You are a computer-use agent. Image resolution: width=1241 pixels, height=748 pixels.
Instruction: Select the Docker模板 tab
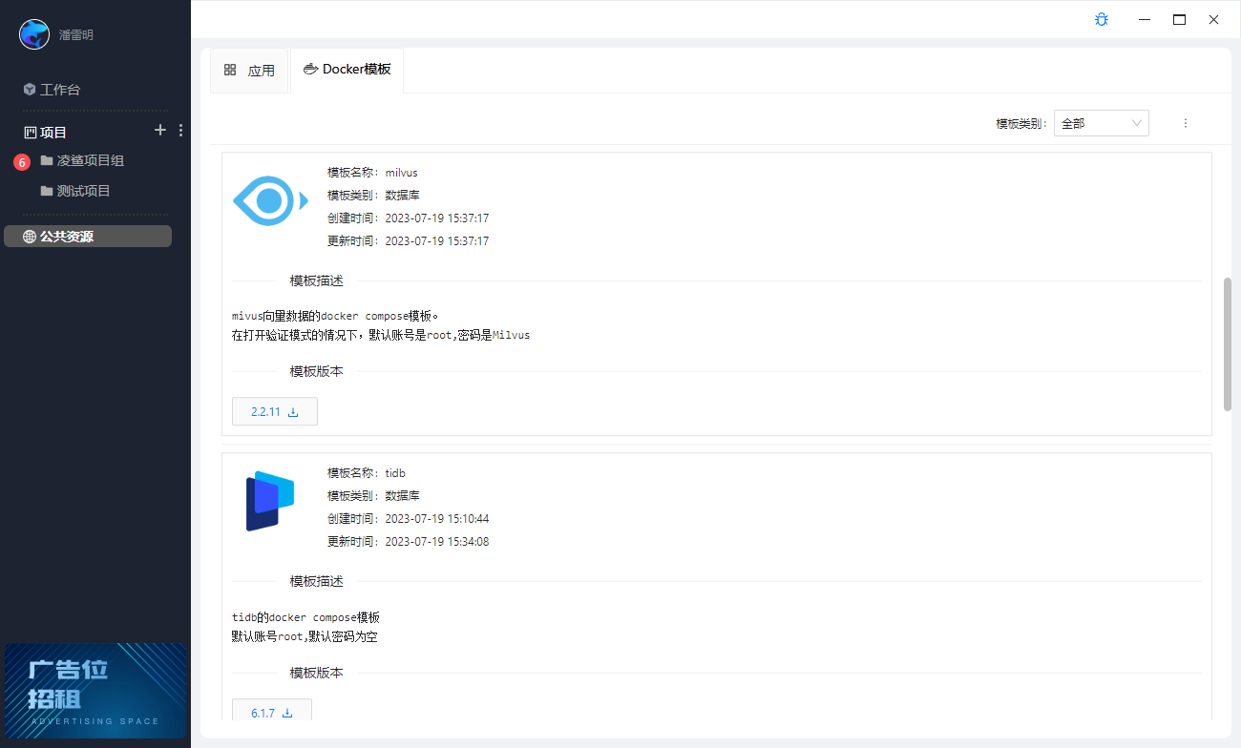coord(347,70)
